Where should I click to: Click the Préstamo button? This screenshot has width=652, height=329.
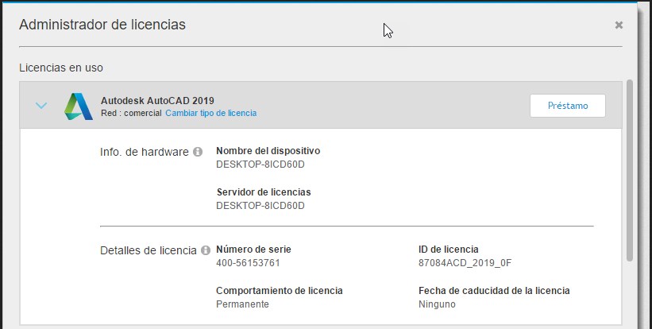568,106
